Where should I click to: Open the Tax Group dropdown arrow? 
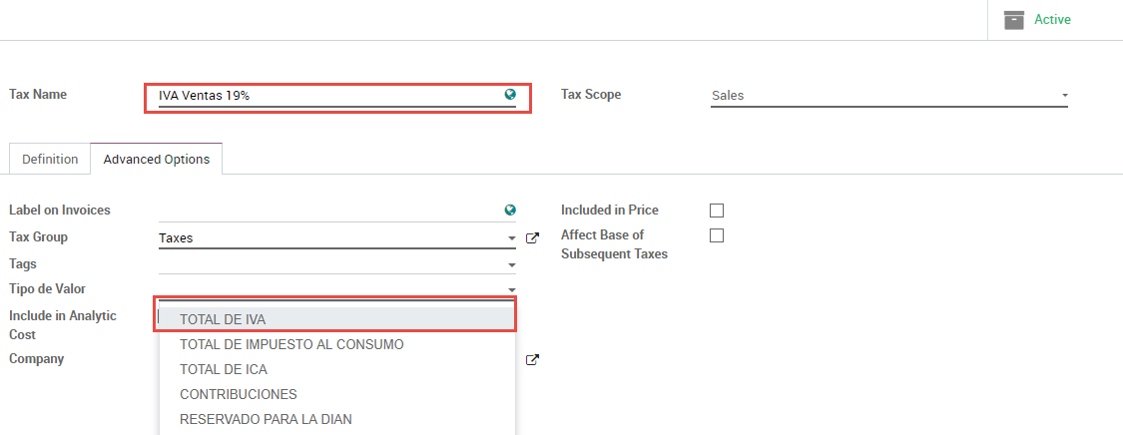[511, 239]
